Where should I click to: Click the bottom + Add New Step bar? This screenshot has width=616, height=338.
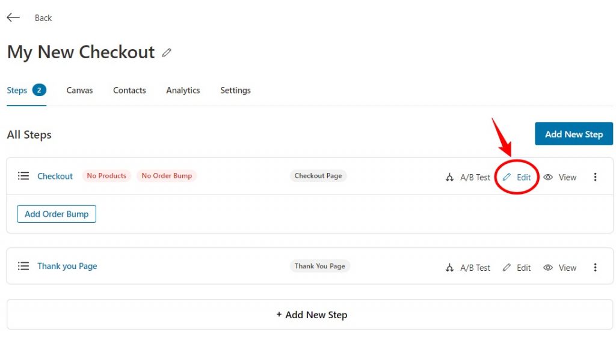pyautogui.click(x=310, y=315)
